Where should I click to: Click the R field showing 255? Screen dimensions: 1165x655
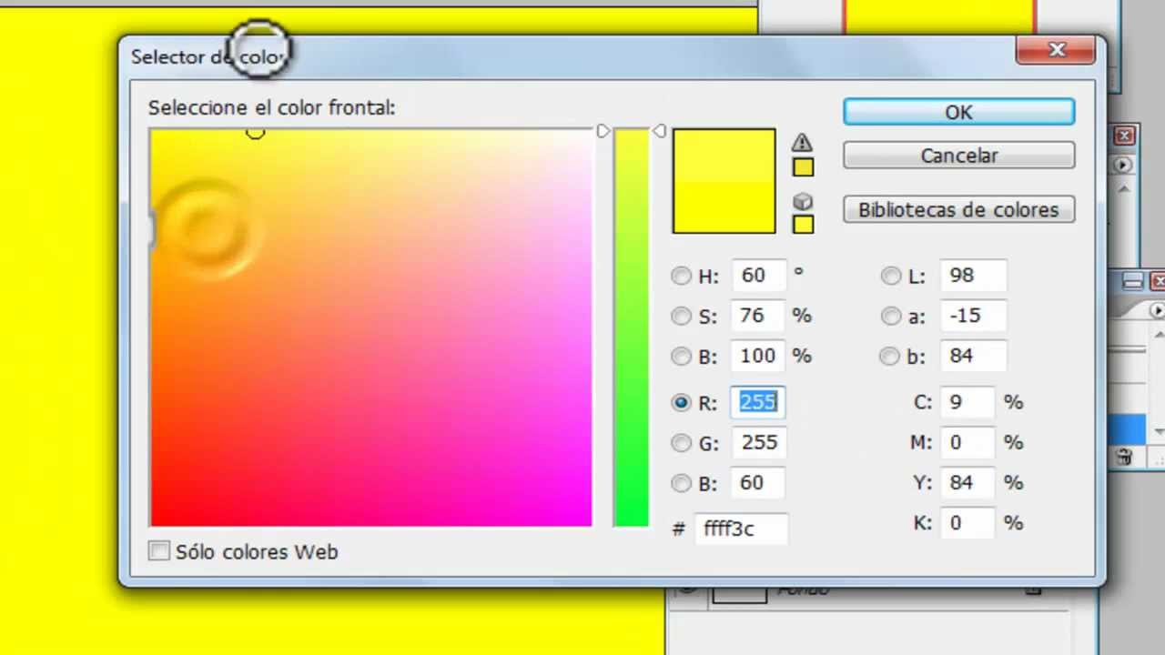(x=758, y=402)
